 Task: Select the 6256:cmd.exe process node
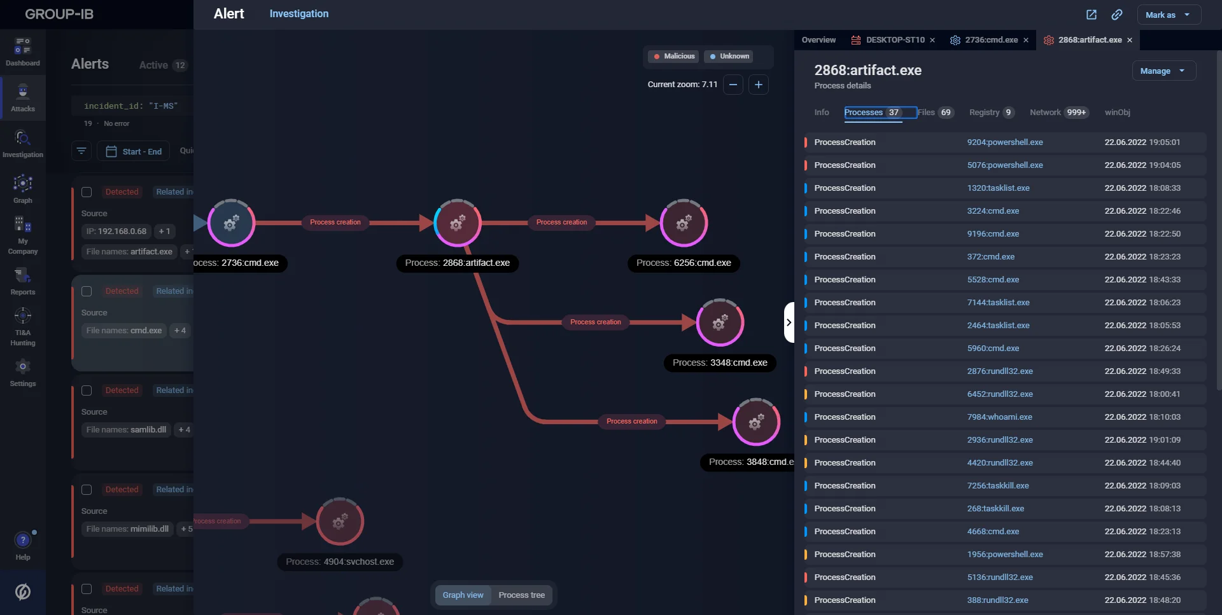[x=684, y=223]
